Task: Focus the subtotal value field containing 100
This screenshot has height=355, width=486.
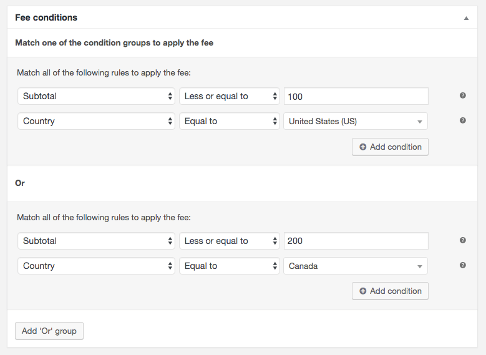Action: [x=356, y=97]
